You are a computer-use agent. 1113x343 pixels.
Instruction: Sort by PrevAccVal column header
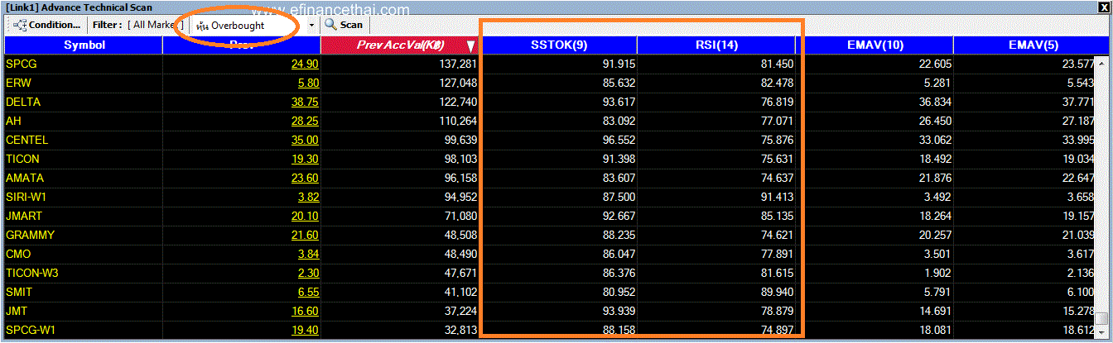coord(401,45)
